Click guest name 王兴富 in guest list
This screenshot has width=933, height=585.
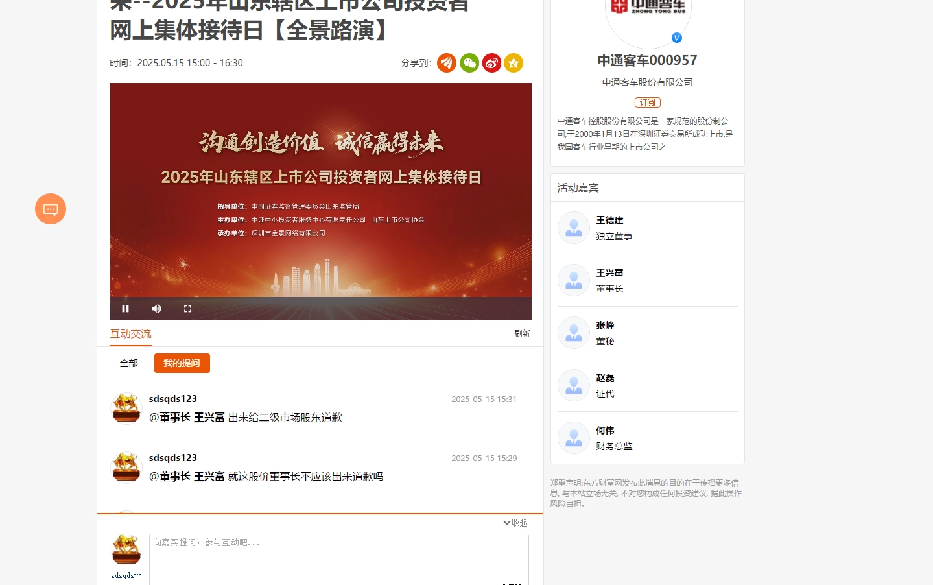coord(609,273)
